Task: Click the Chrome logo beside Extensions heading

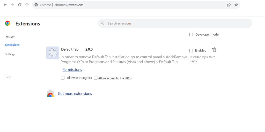Action: coord(8,23)
